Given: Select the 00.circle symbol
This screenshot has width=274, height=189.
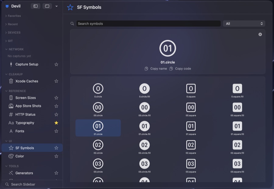Looking at the screenshot, I should pos(98,109).
